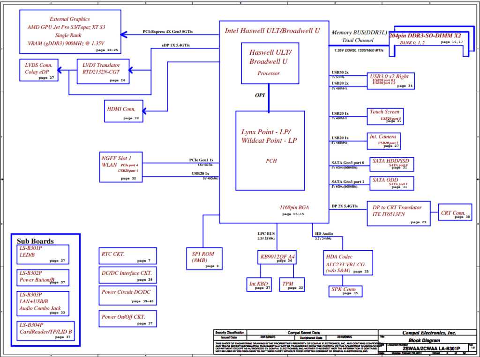Click the NGFF Slot 1 WLAN block

(121, 167)
